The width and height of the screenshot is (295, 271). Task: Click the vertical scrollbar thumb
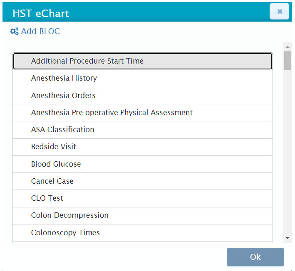(x=288, y=60)
